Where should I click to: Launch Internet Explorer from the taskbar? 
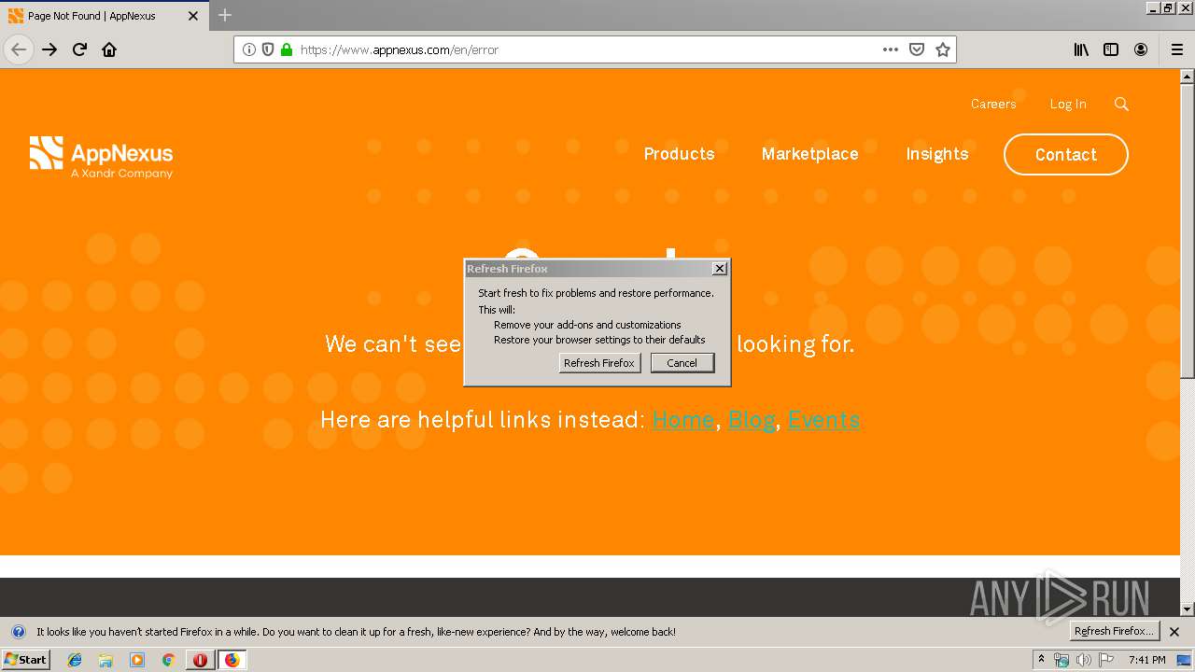tap(75, 660)
